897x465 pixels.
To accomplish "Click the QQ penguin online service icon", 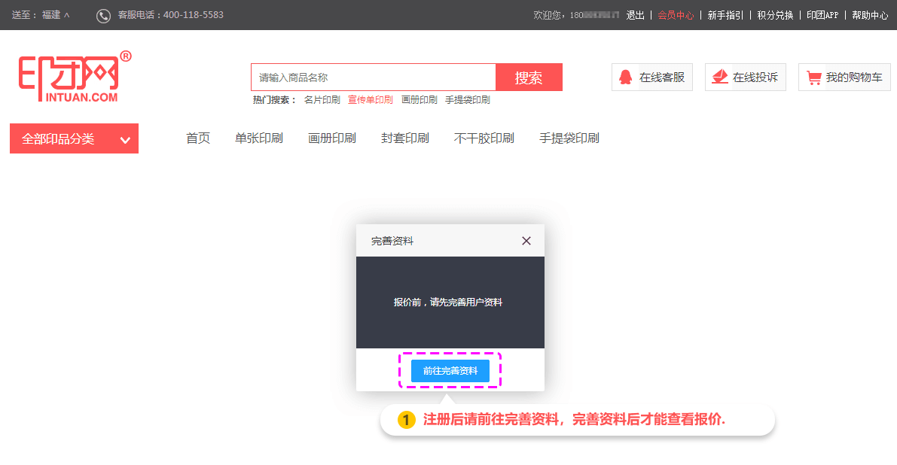I will [x=625, y=77].
